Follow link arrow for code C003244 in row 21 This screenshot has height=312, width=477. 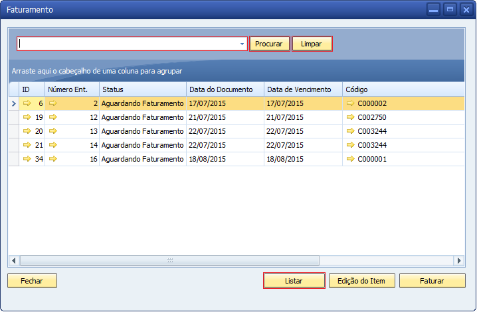point(351,145)
